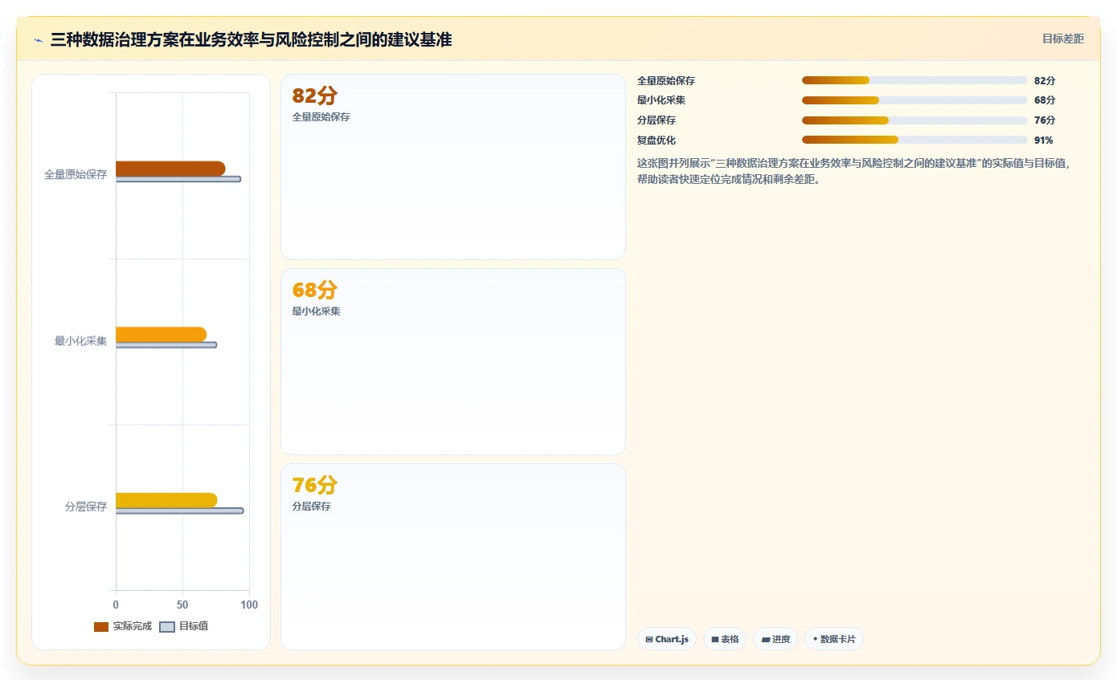Screen dimensions: 1117x680
Task: Click the 全量原始保存 label in the progress list
Action: click(666, 81)
